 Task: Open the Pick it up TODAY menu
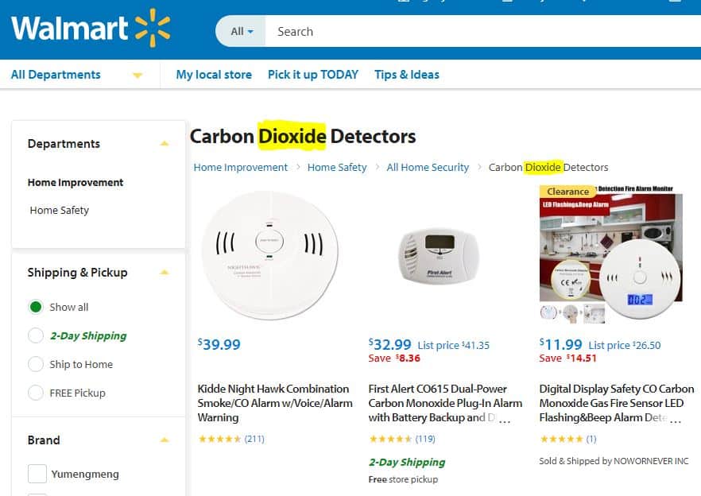(x=312, y=75)
